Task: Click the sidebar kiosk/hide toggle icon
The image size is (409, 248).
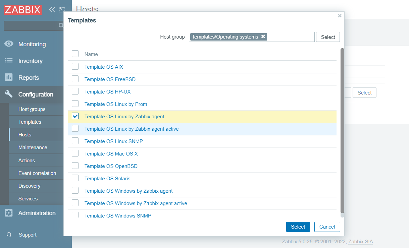Action: pyautogui.click(x=62, y=10)
